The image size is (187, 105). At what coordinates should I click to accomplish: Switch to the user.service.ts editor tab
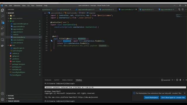64,9
